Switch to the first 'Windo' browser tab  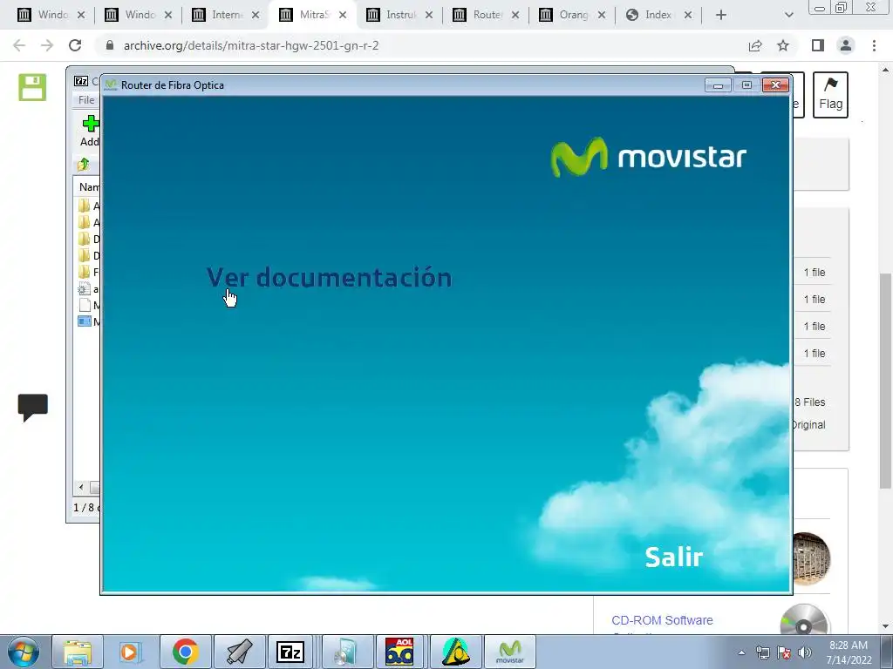pyautogui.click(x=51, y=15)
